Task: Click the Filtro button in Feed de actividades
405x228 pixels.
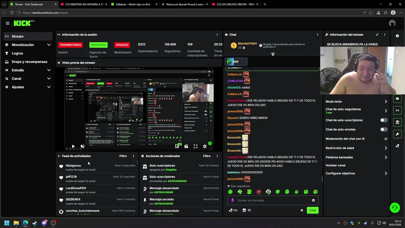Action: tap(123, 156)
